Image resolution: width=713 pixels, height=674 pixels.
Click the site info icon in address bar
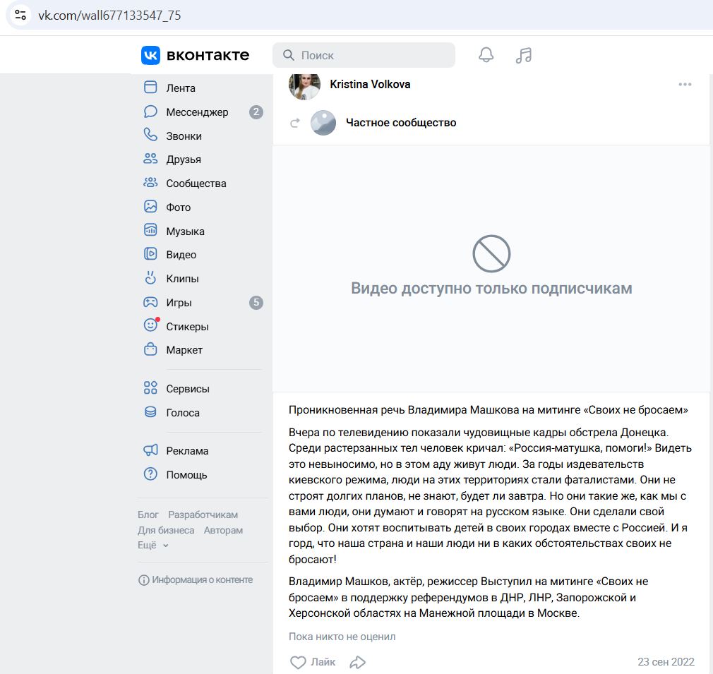(x=20, y=15)
